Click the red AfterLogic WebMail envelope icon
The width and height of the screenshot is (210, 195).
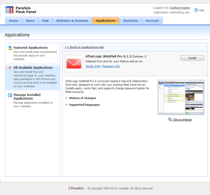[74, 63]
